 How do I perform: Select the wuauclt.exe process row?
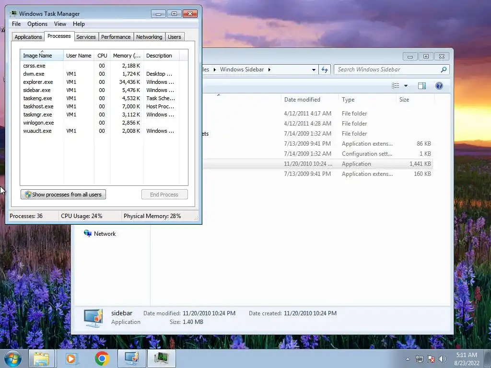(x=100, y=131)
